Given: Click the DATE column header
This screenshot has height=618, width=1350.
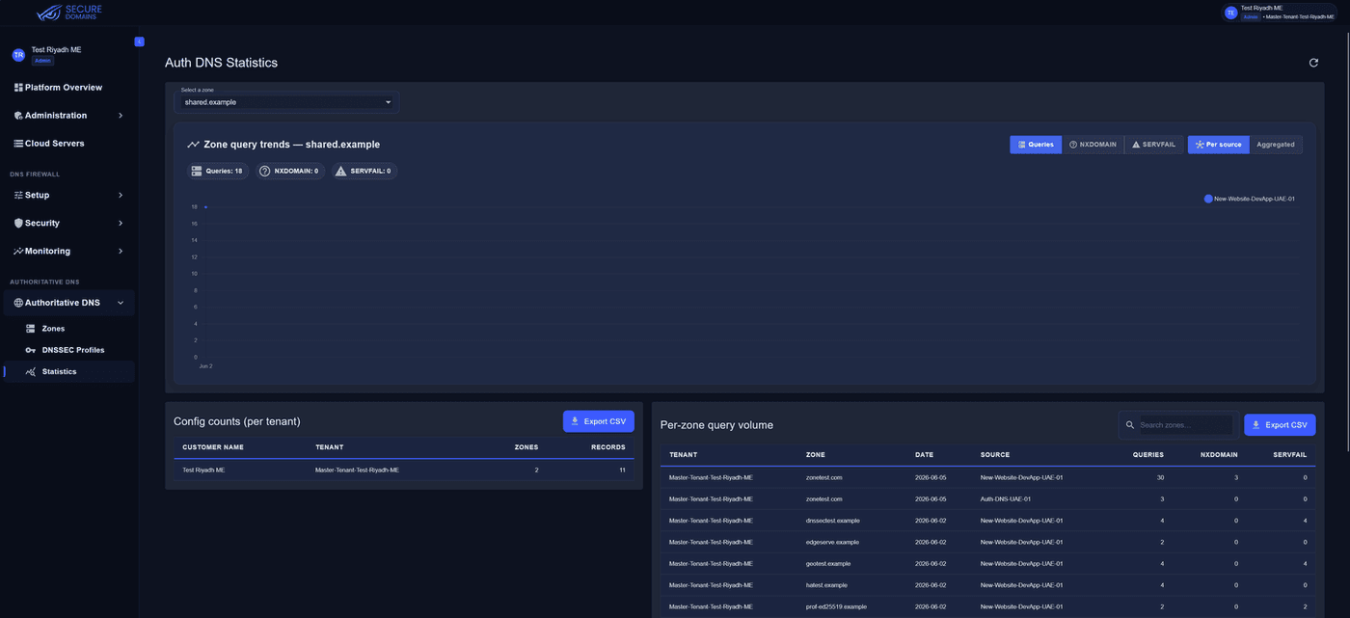Looking at the screenshot, I should (x=924, y=455).
